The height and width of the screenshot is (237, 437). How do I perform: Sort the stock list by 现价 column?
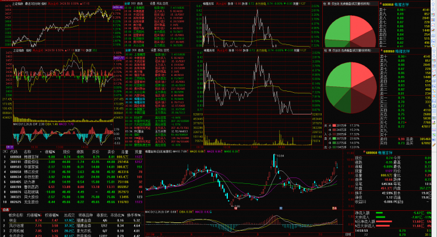click(66, 152)
